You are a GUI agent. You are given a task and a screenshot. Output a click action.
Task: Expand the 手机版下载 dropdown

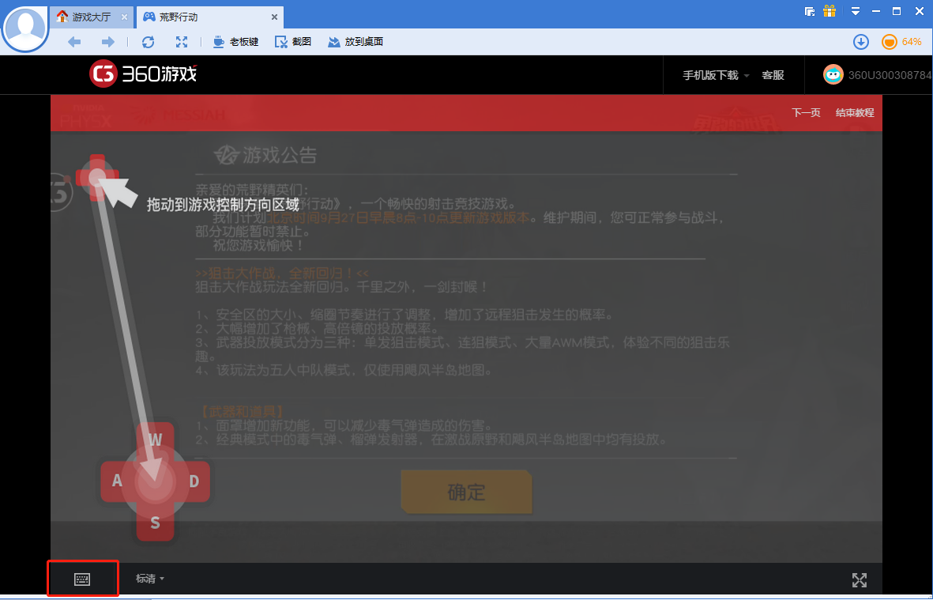click(x=715, y=75)
